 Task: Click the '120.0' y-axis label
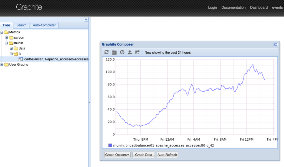point(110,59)
